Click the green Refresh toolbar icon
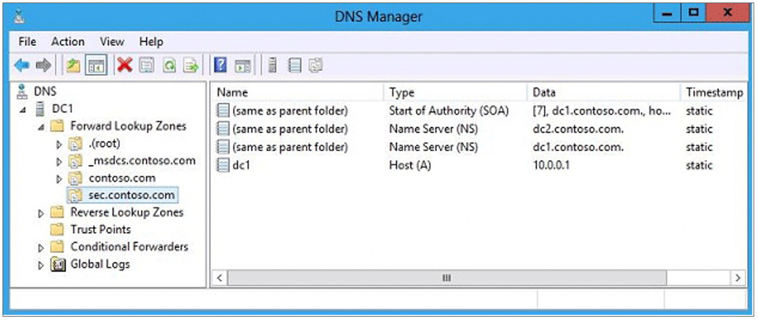Viewport: 758px width, 321px height. coord(169,65)
